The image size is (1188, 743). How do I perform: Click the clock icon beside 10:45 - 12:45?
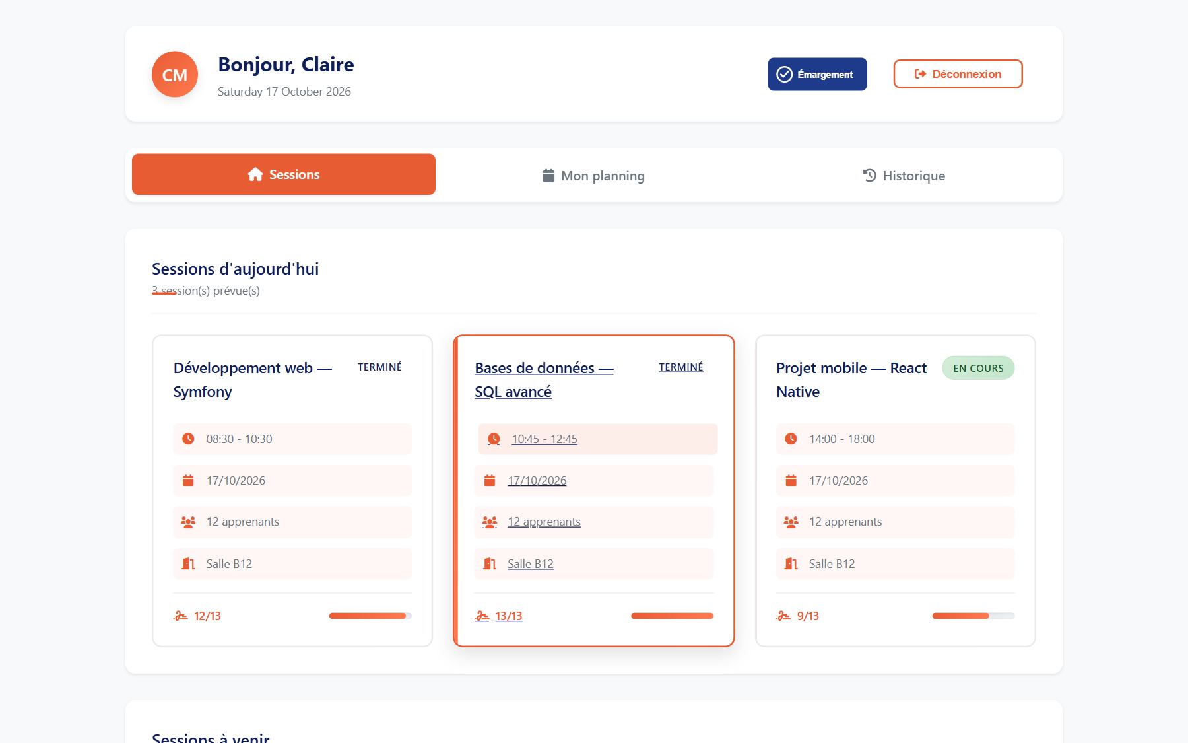[494, 439]
